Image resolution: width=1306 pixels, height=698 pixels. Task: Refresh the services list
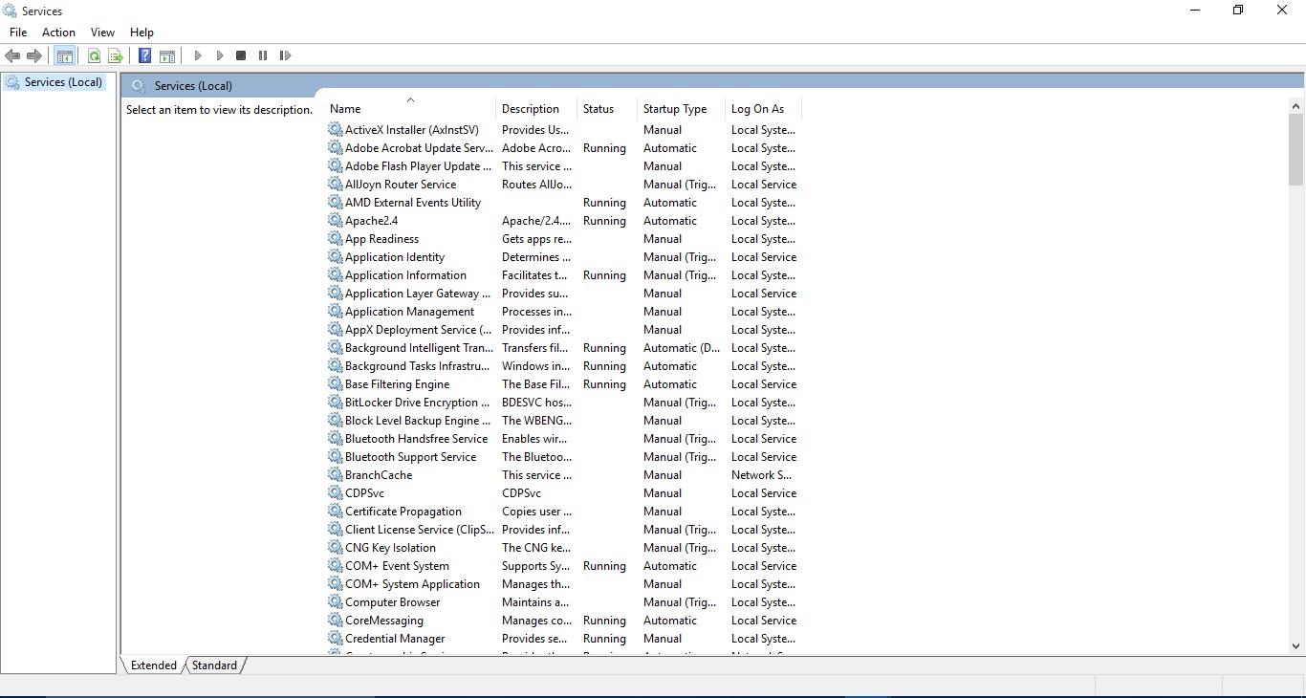(x=94, y=55)
